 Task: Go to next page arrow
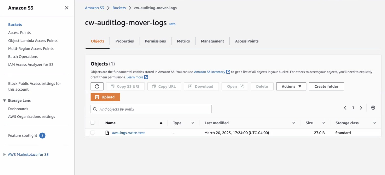click(x=361, y=108)
